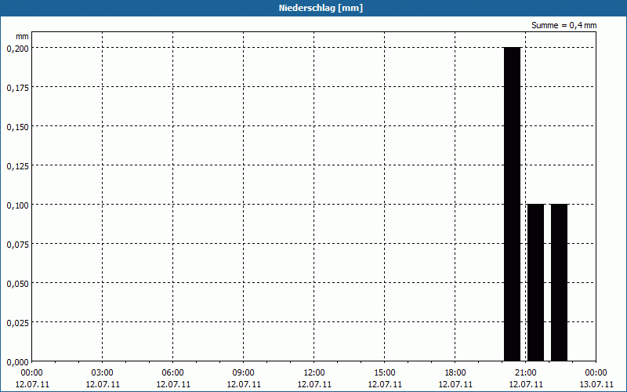
Task: Click the 'mm' unit label above the axis
Action: coord(22,36)
